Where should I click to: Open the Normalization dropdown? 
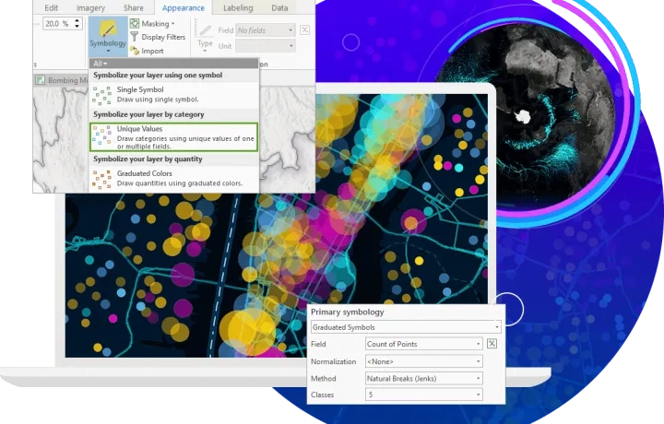(424, 361)
